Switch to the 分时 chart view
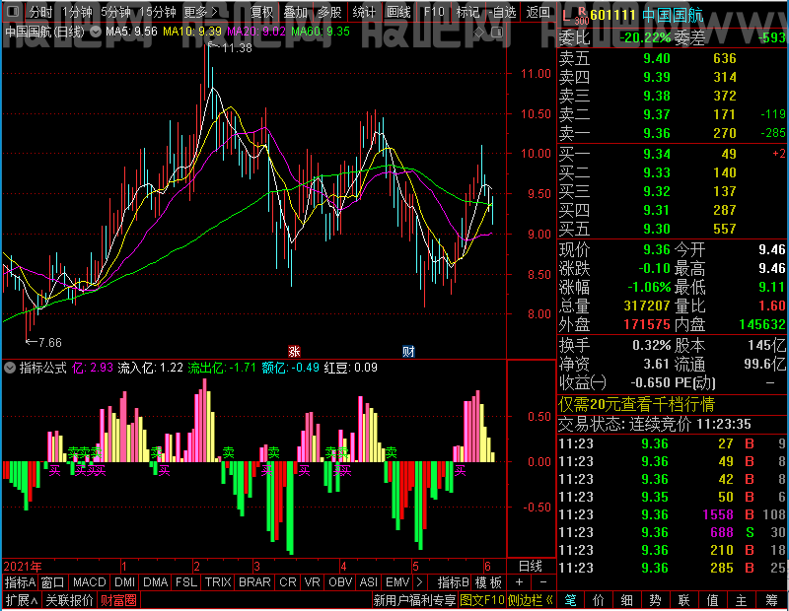Viewport: 789px width, 611px height. click(x=40, y=12)
